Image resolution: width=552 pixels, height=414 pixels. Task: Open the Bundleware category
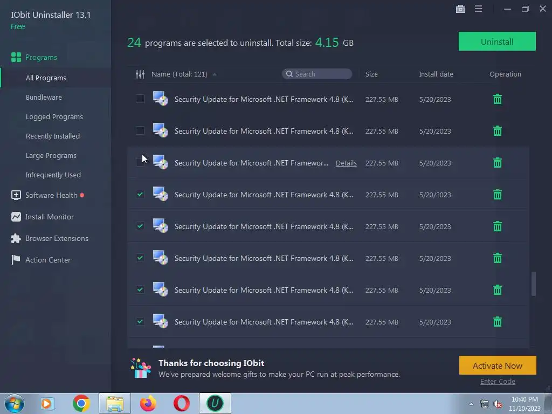coord(44,97)
